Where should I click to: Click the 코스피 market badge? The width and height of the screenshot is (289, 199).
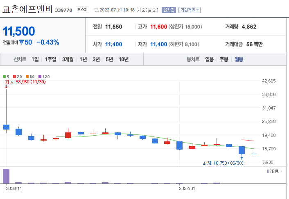click(x=82, y=10)
